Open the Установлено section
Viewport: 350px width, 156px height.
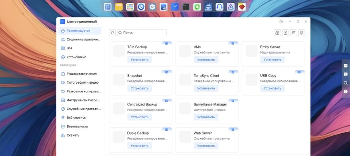(x=80, y=57)
